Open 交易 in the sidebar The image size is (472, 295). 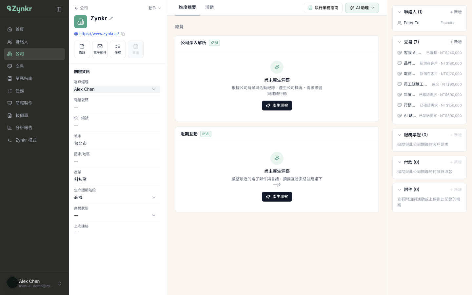pos(34,66)
